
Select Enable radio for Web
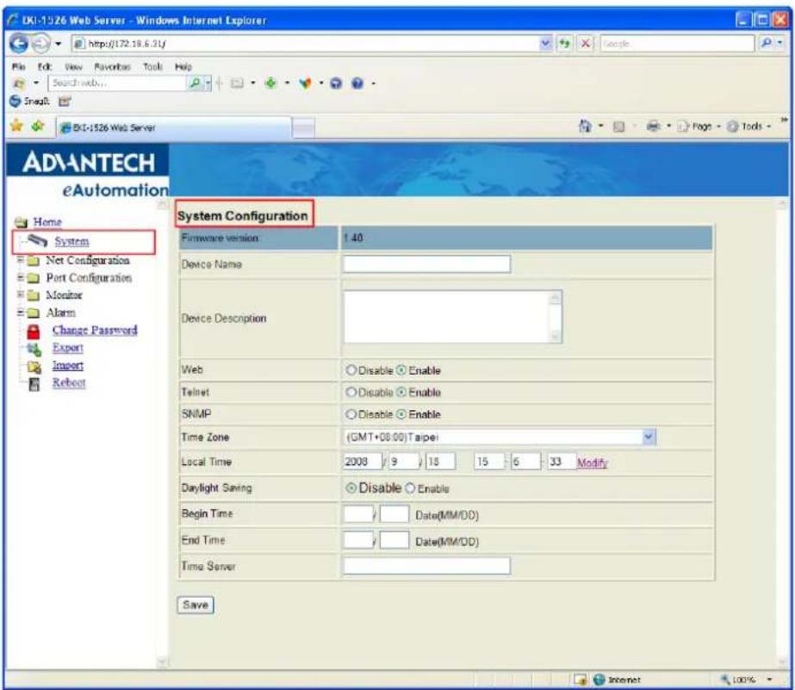click(401, 370)
